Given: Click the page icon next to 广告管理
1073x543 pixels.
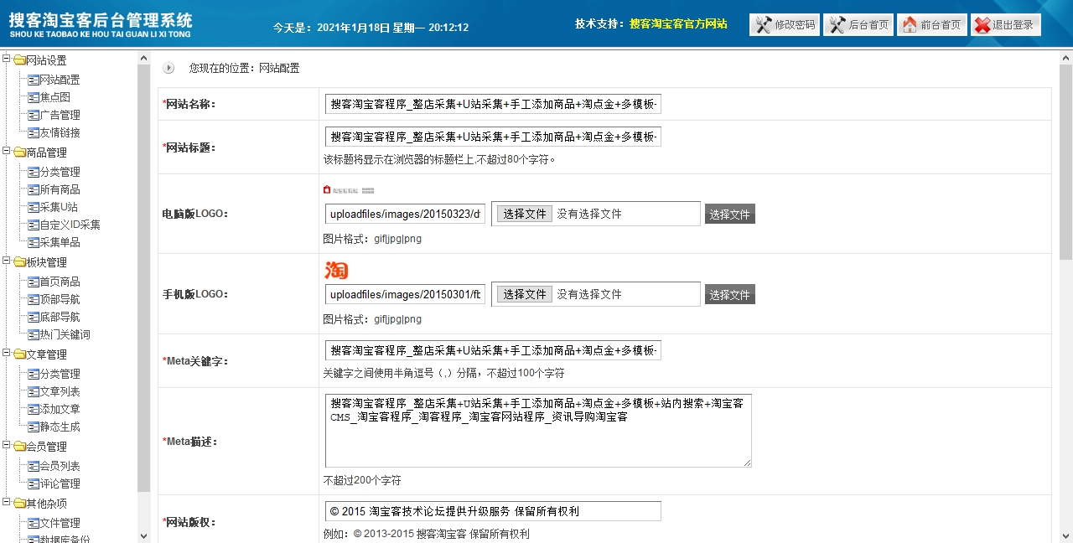Looking at the screenshot, I should click(34, 116).
